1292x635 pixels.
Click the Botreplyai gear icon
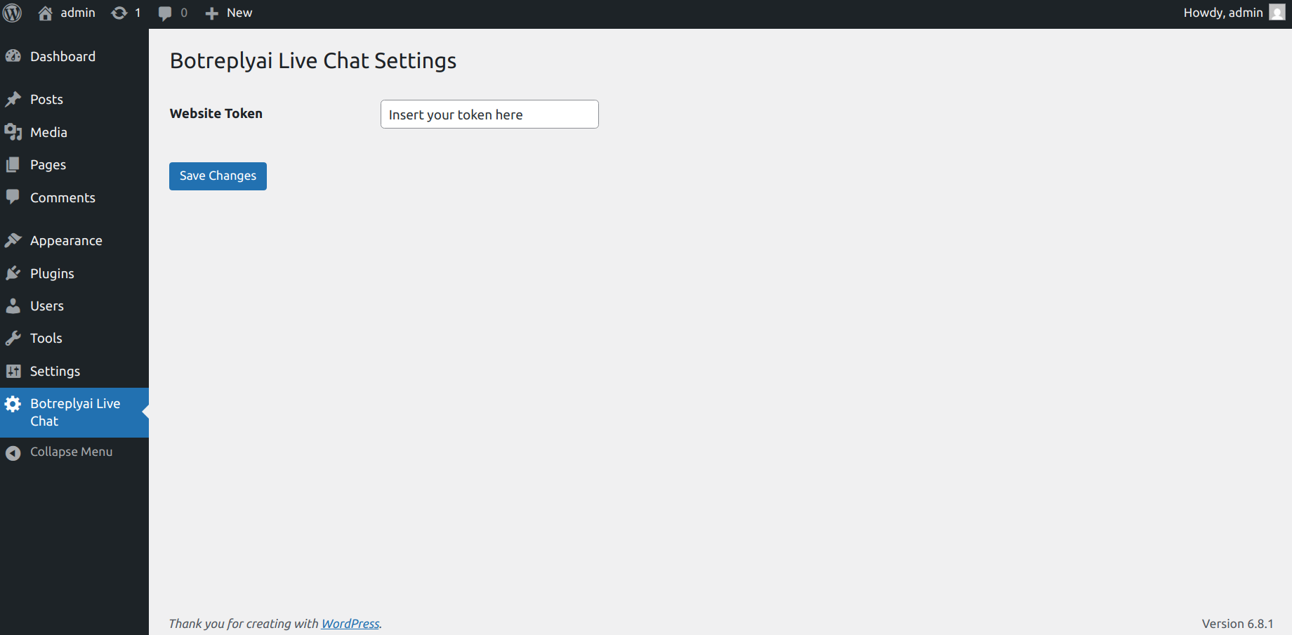[13, 404]
